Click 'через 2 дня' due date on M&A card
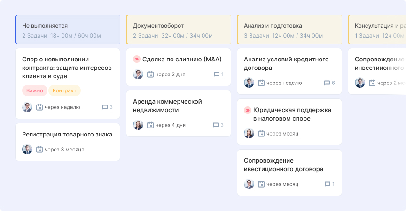 click(171, 75)
